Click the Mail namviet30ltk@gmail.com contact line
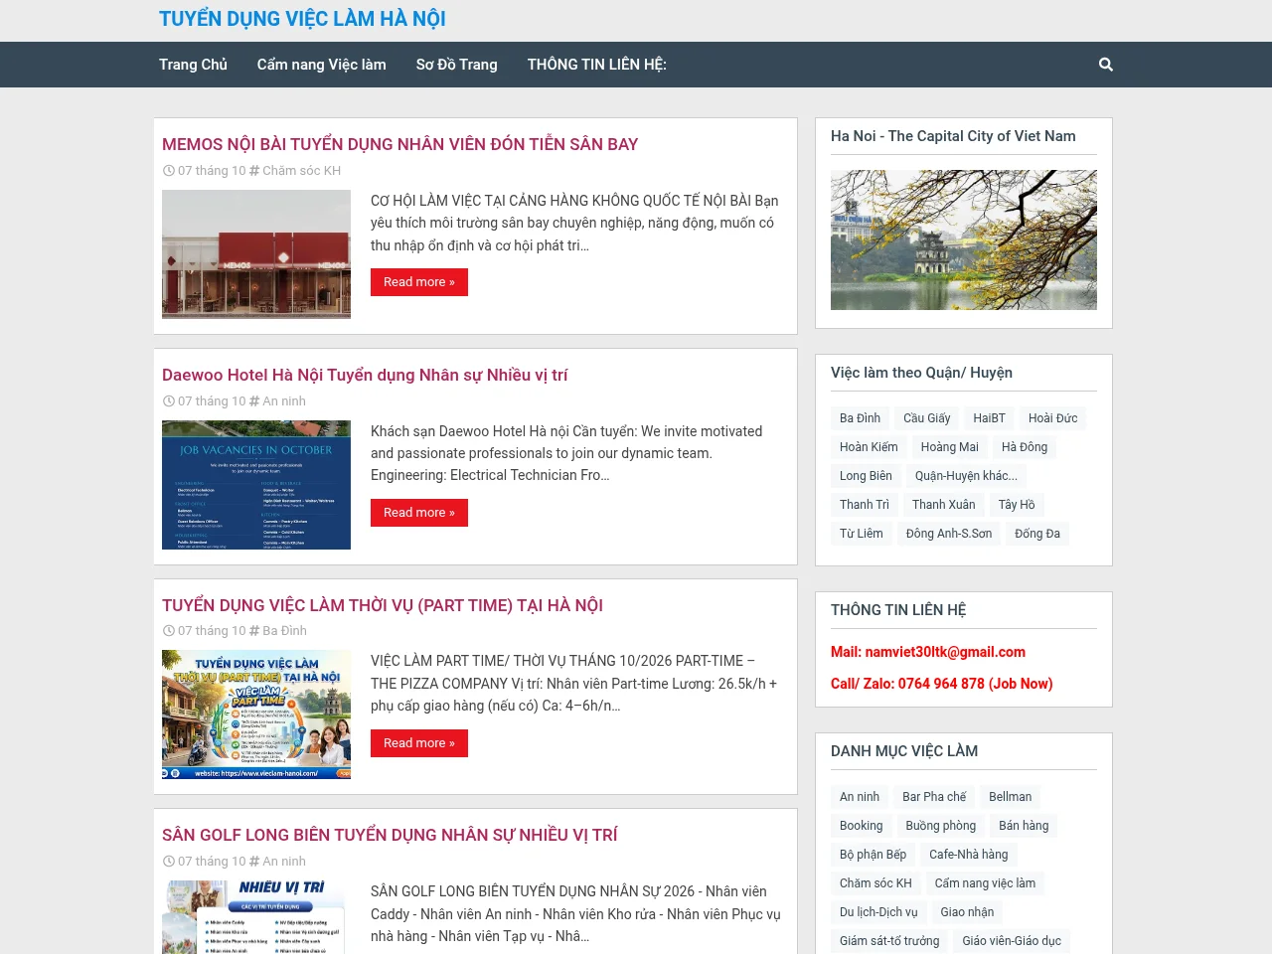The image size is (1272, 954). (x=928, y=652)
